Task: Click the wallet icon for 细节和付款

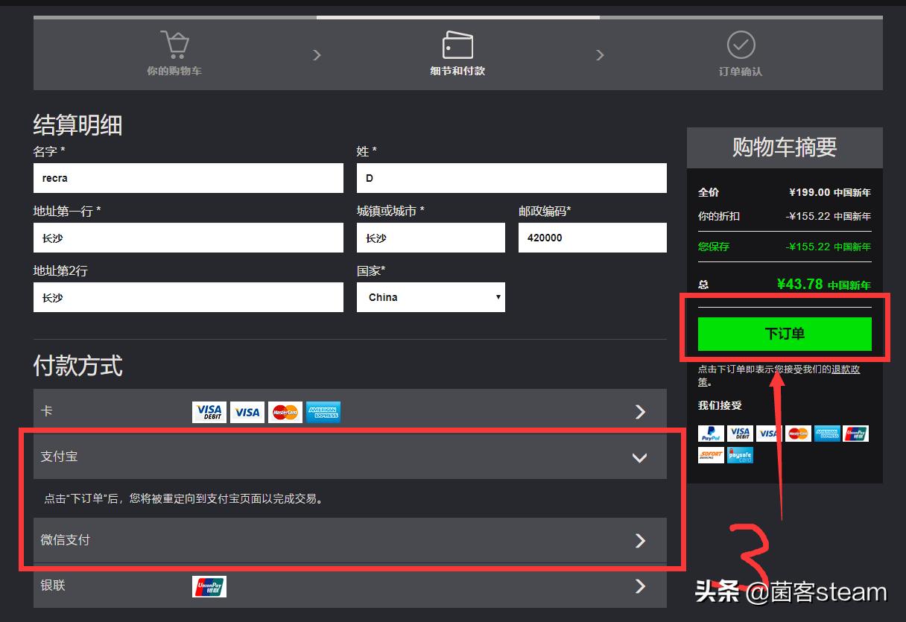Action: coord(457,45)
